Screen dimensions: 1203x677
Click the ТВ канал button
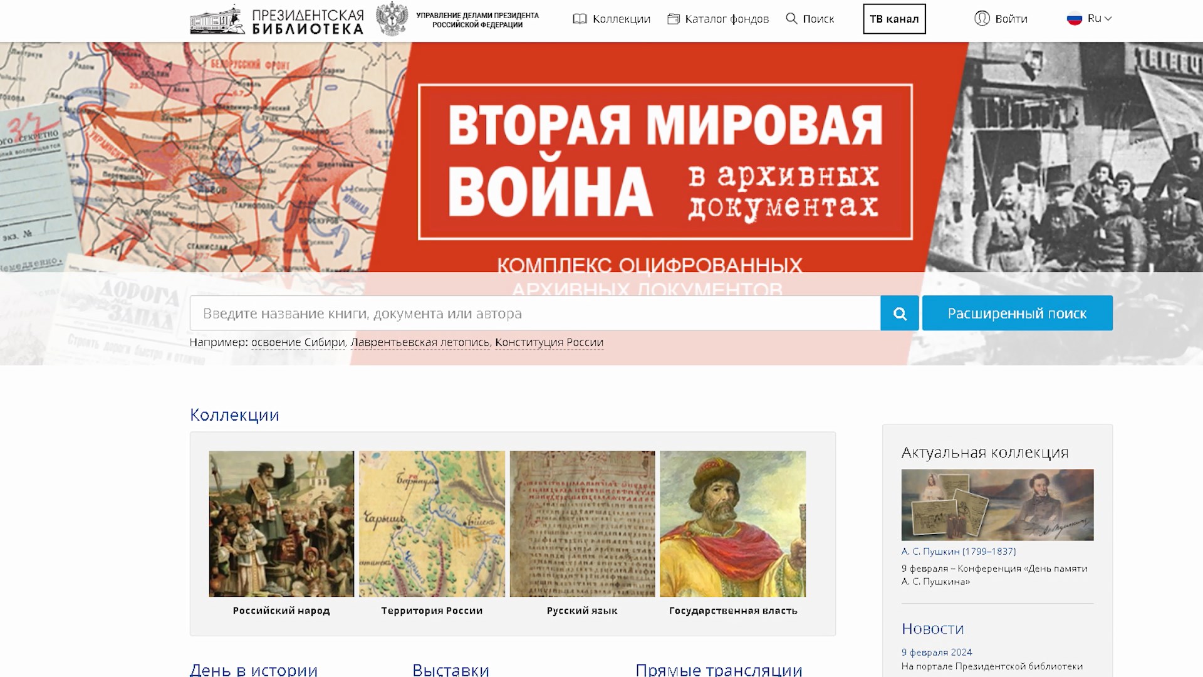894,19
